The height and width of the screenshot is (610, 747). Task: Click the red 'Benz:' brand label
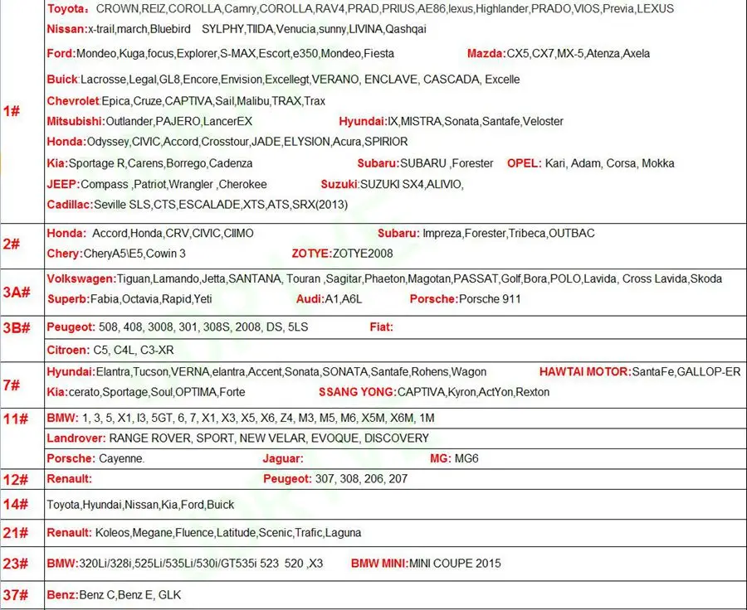[x=62, y=595]
